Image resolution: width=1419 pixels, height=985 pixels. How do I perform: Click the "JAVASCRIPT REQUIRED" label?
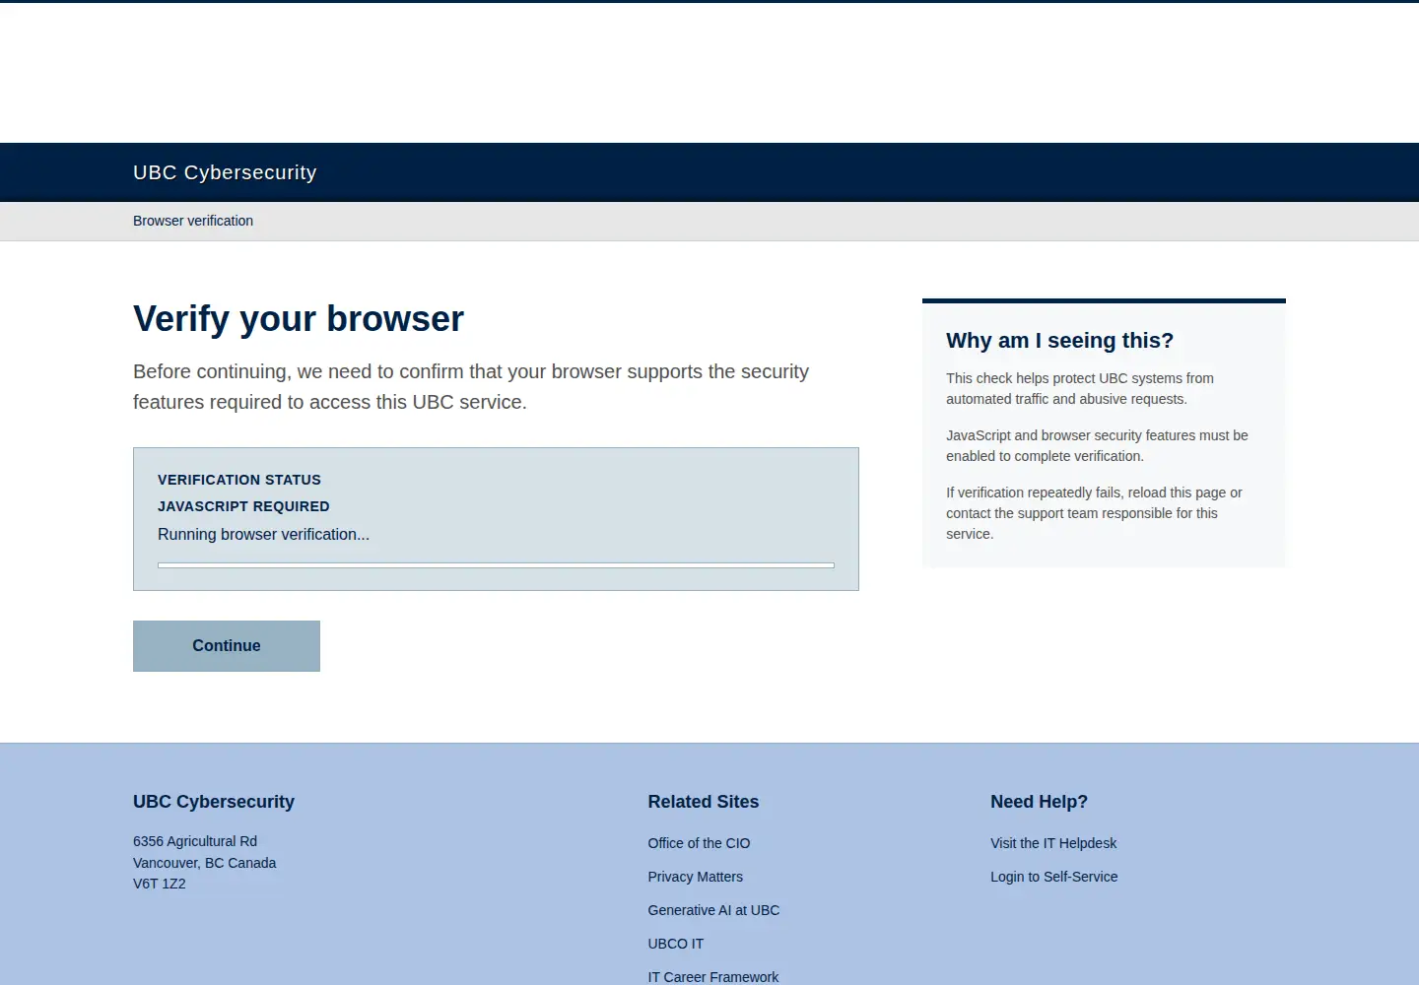click(243, 506)
